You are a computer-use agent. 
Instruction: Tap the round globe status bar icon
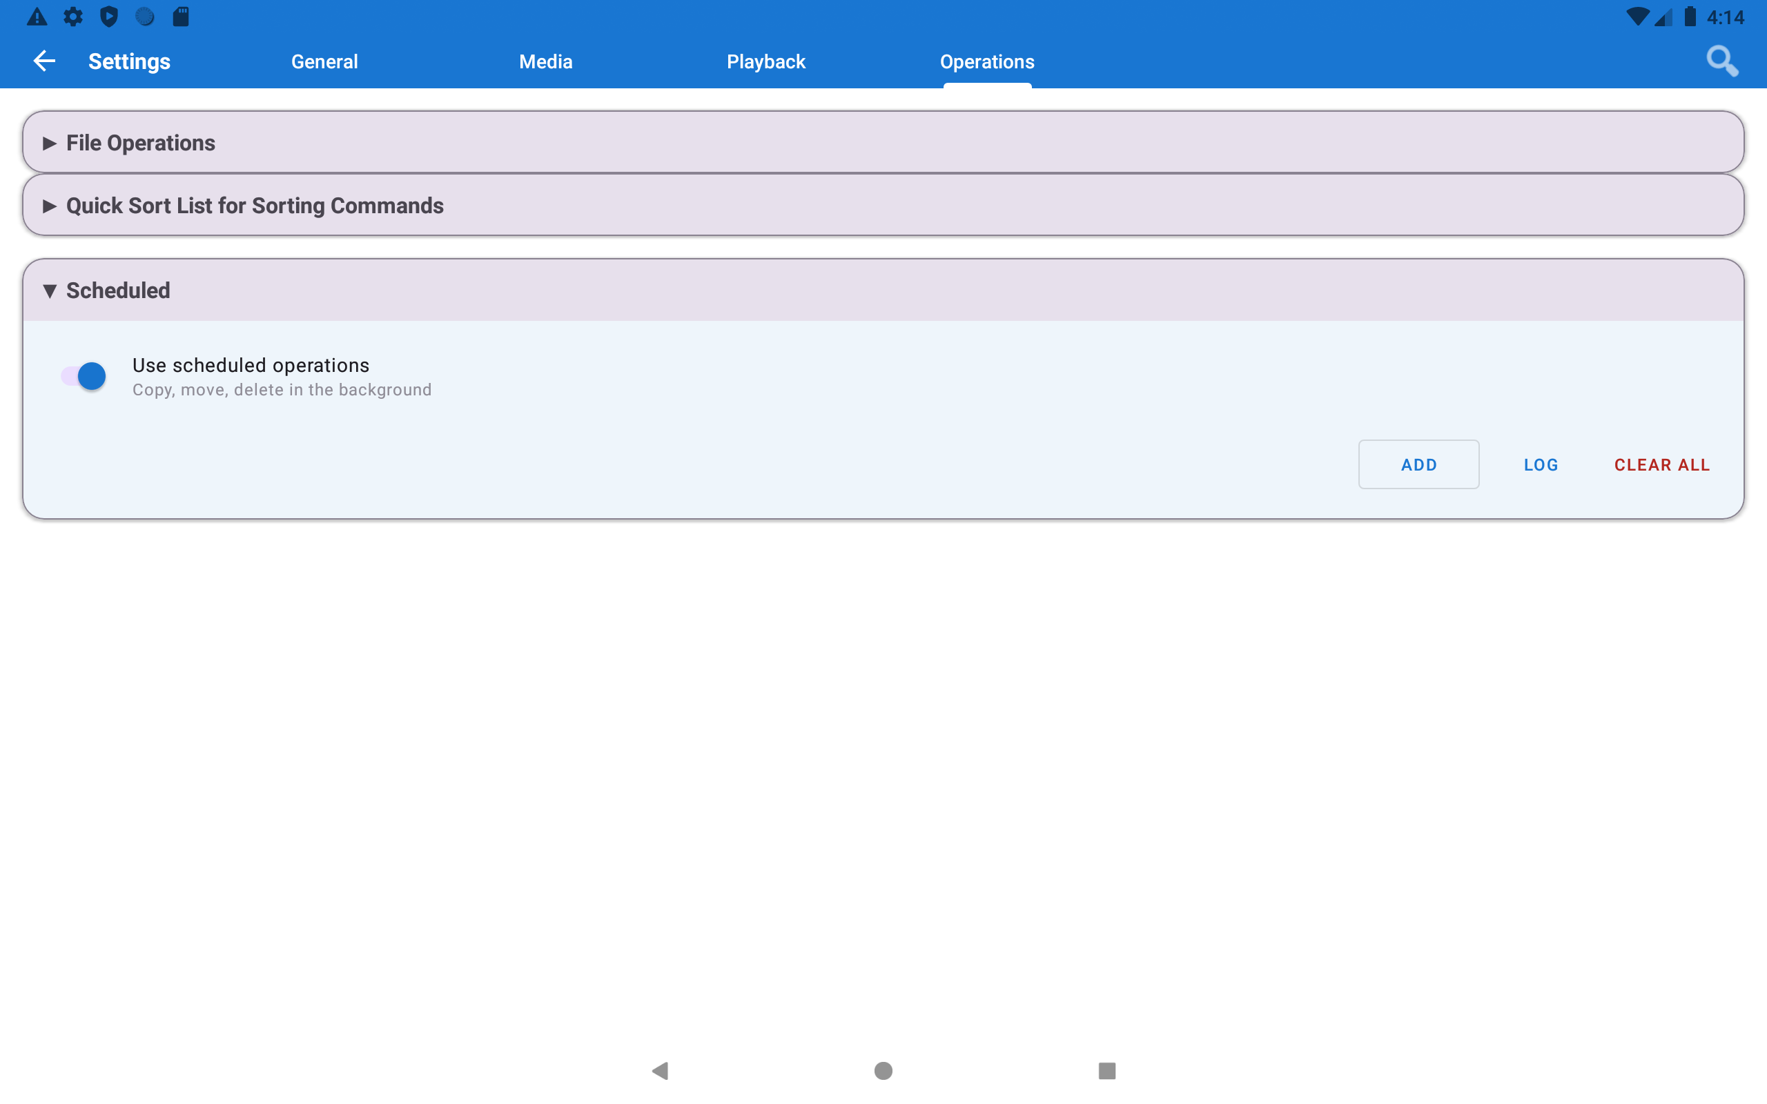(146, 17)
